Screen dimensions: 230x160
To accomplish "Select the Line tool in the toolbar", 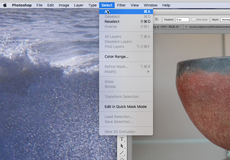I will click(x=122, y=153).
